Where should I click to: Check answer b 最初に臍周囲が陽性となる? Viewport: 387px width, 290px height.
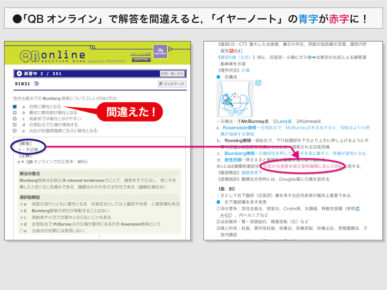tap(15, 113)
